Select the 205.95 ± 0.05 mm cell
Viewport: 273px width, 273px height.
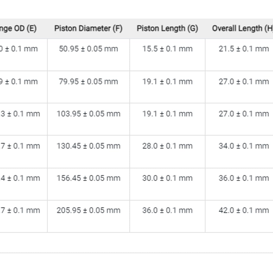pos(88,216)
